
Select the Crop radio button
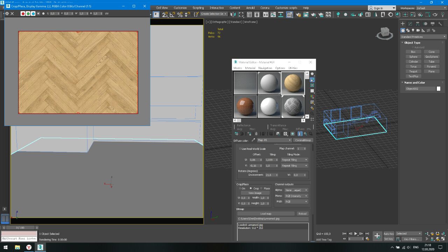[251, 188]
